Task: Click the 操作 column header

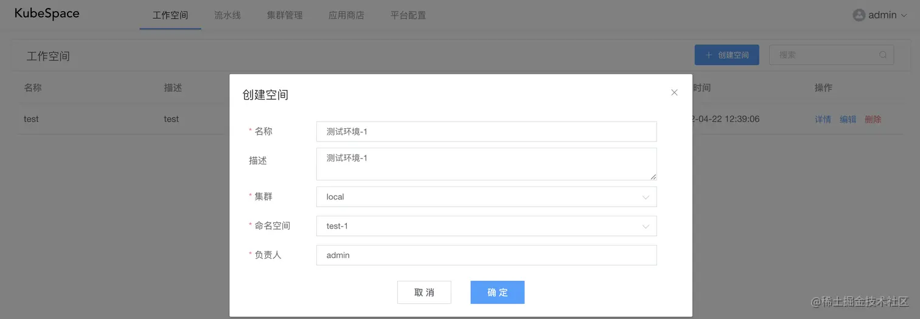Action: click(x=823, y=87)
